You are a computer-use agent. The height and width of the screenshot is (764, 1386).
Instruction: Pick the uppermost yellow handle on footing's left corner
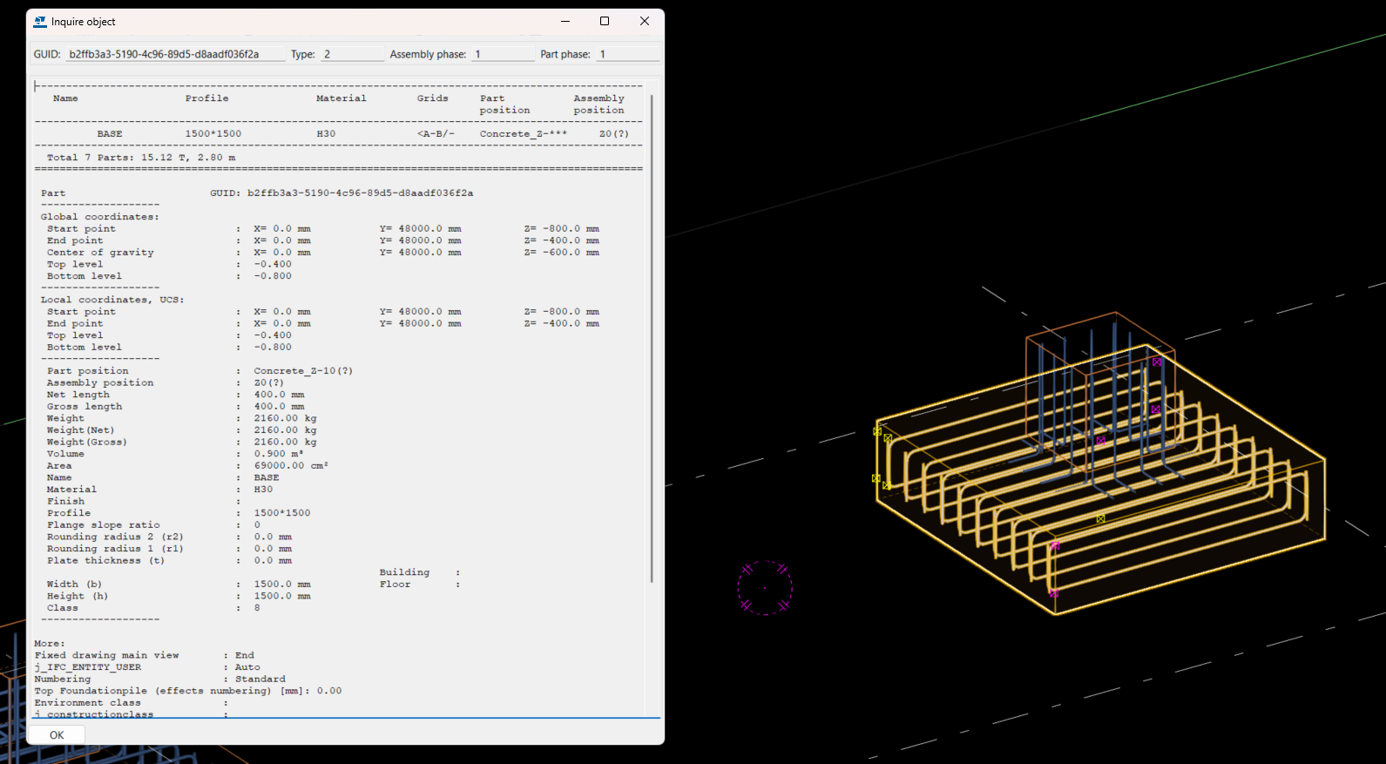pyautogui.click(x=877, y=431)
